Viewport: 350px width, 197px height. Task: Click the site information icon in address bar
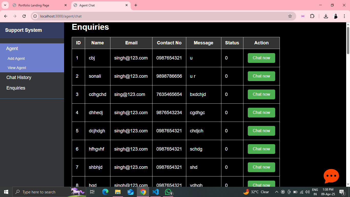point(35,16)
